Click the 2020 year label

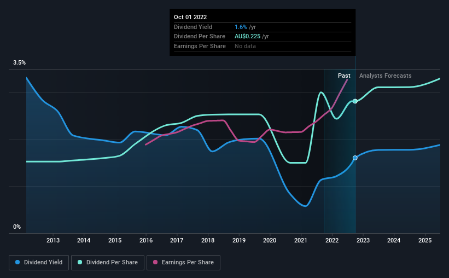(270, 241)
